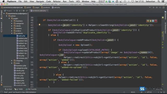Image resolution: width=167 pixels, height=94 pixels.
Task: Expand the zone folder
Action: coord(12,63)
